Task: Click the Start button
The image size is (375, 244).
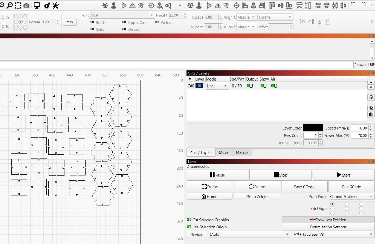Action: (x=344, y=175)
